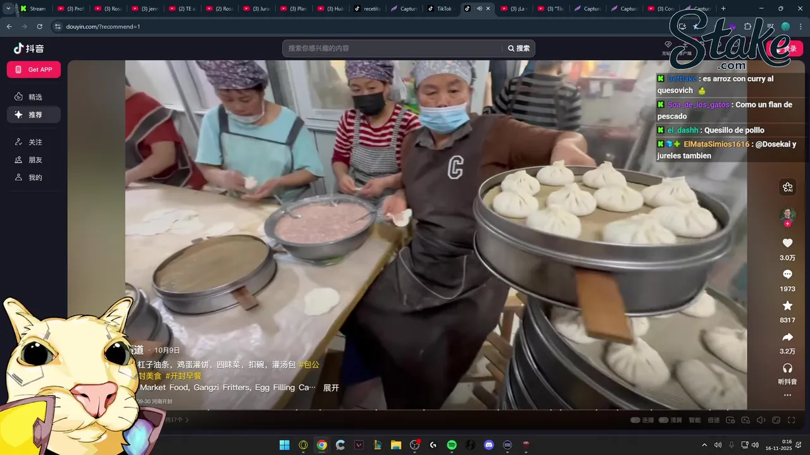Like the video with the heart icon
This screenshot has height=455, width=810.
pyautogui.click(x=787, y=243)
